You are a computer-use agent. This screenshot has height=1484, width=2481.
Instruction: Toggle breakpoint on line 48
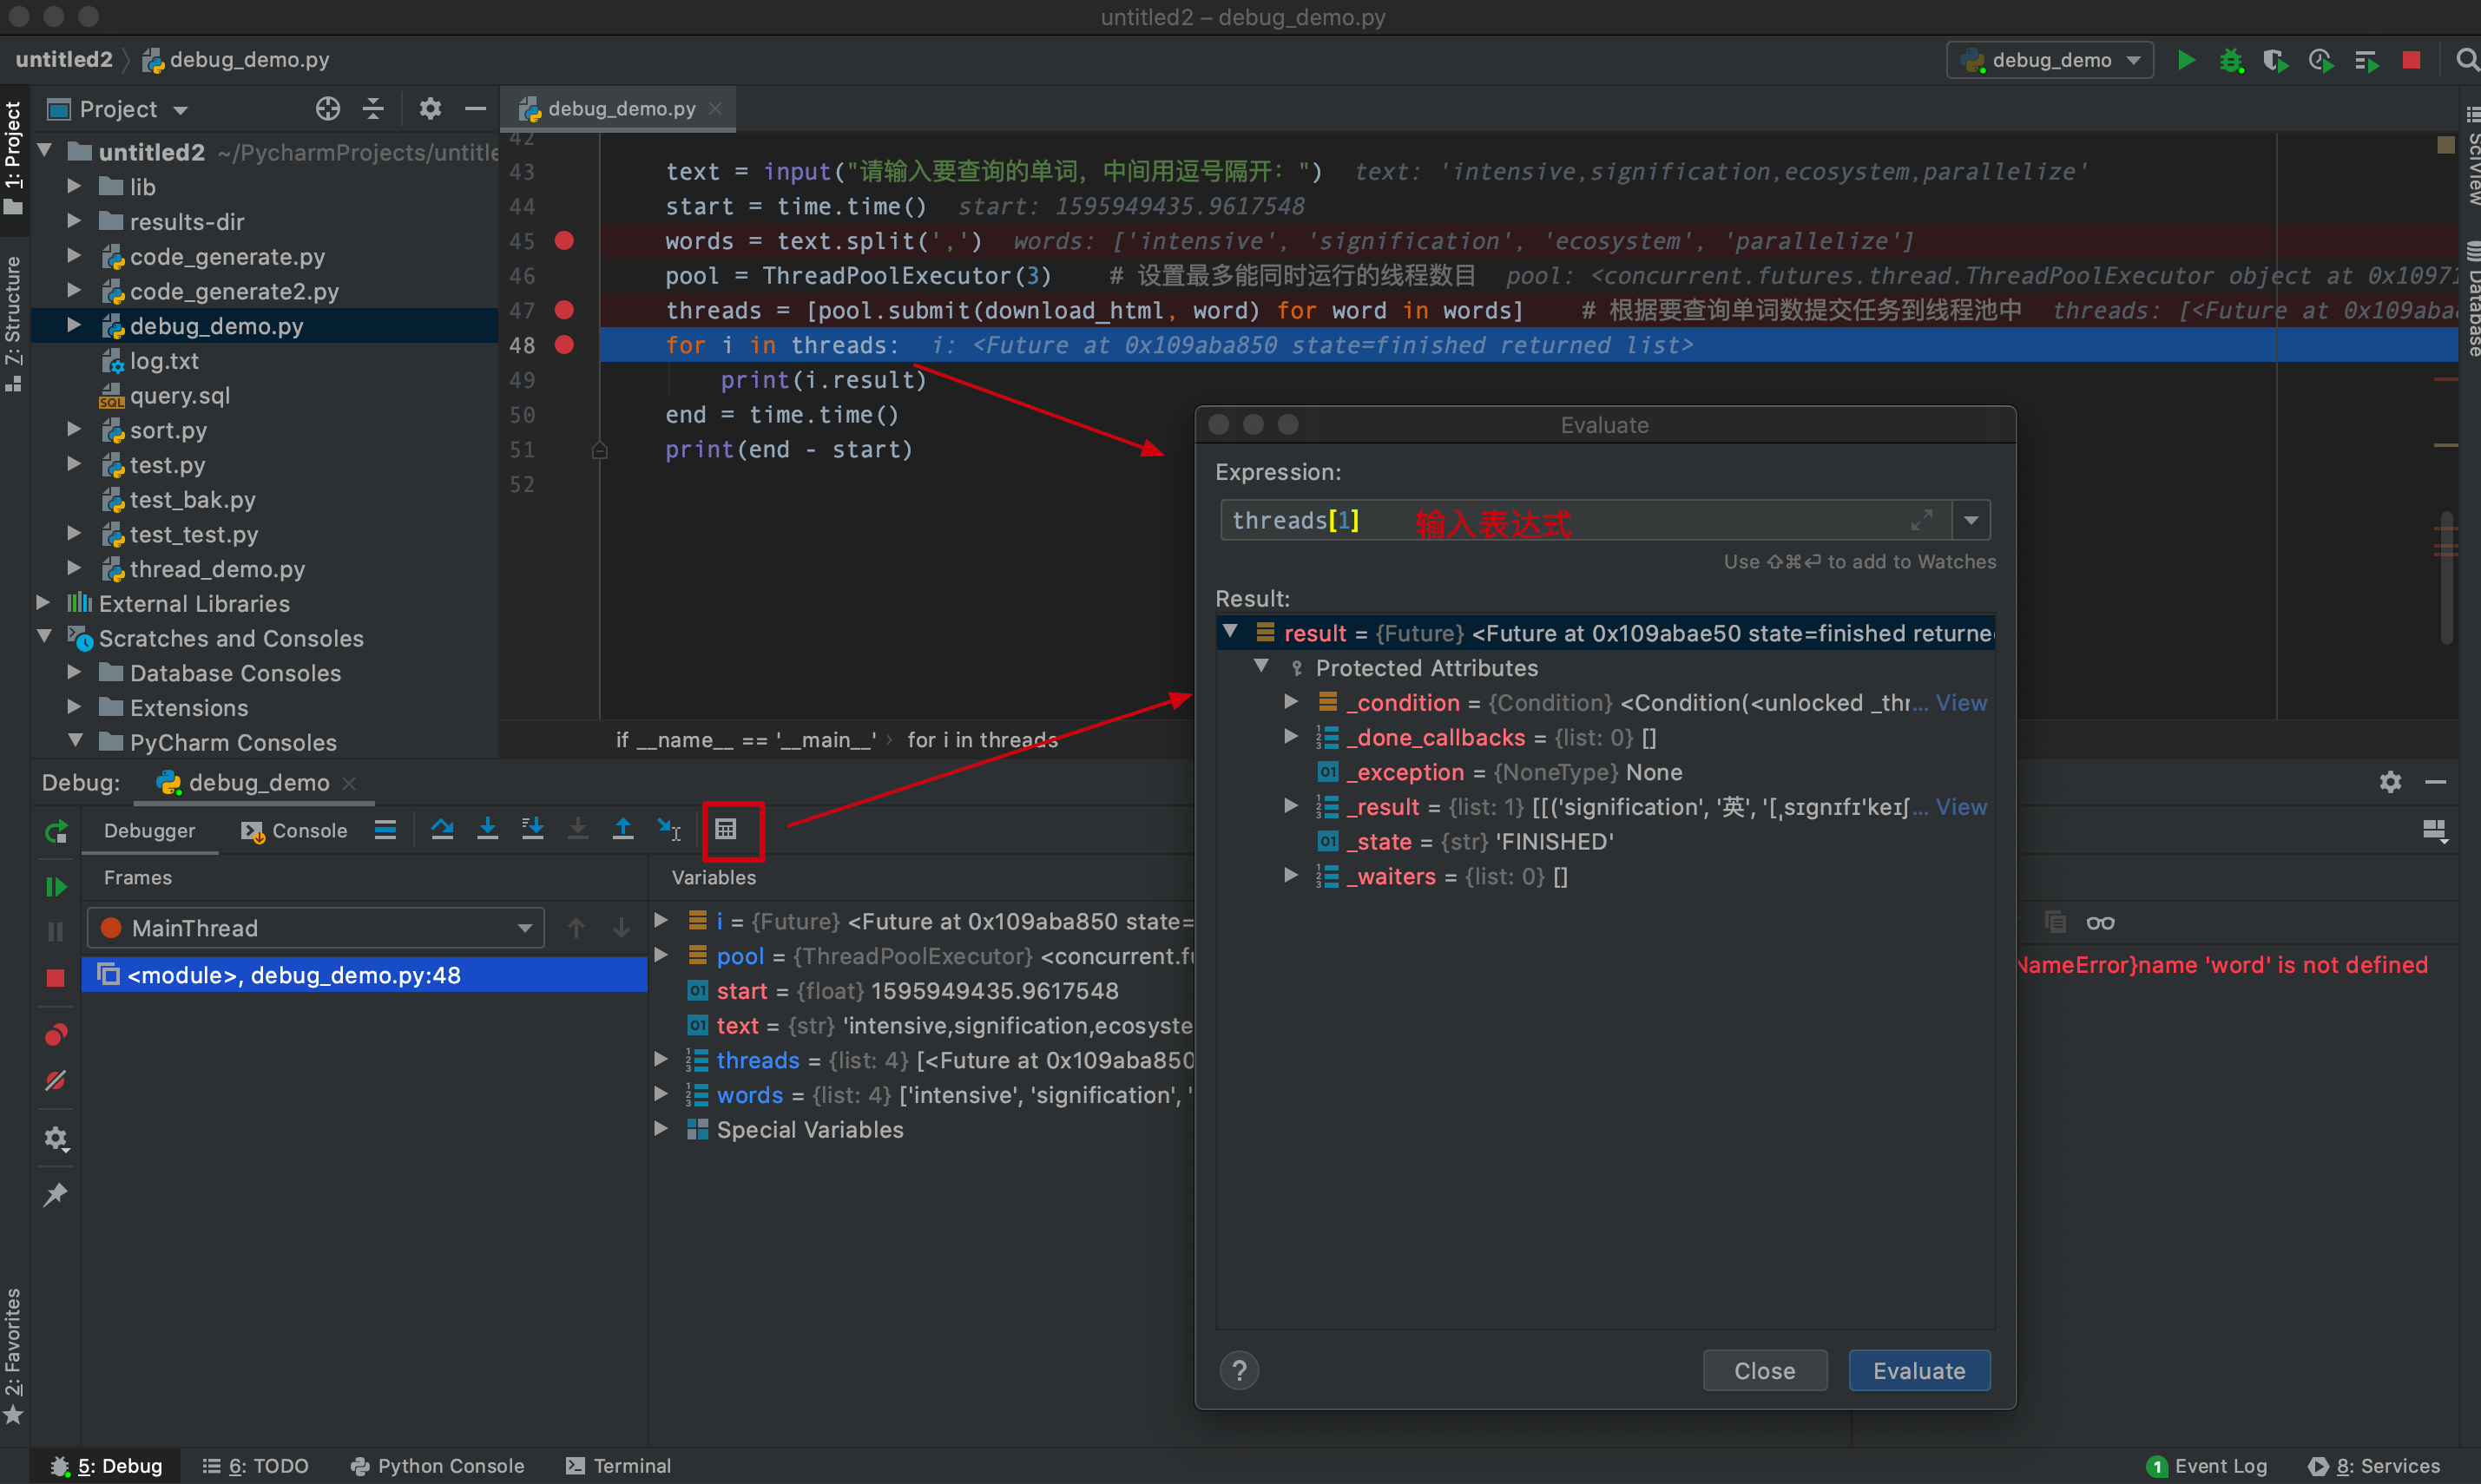coord(564,345)
